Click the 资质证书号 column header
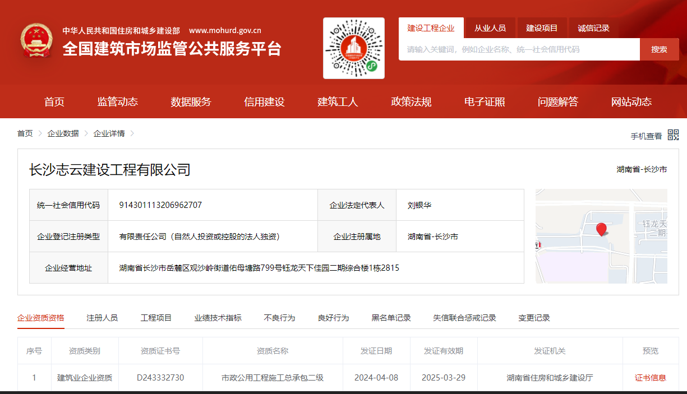This screenshot has height=394, width=687. click(x=160, y=351)
